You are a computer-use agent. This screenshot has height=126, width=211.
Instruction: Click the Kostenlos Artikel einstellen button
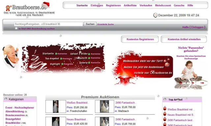click(x=184, y=39)
